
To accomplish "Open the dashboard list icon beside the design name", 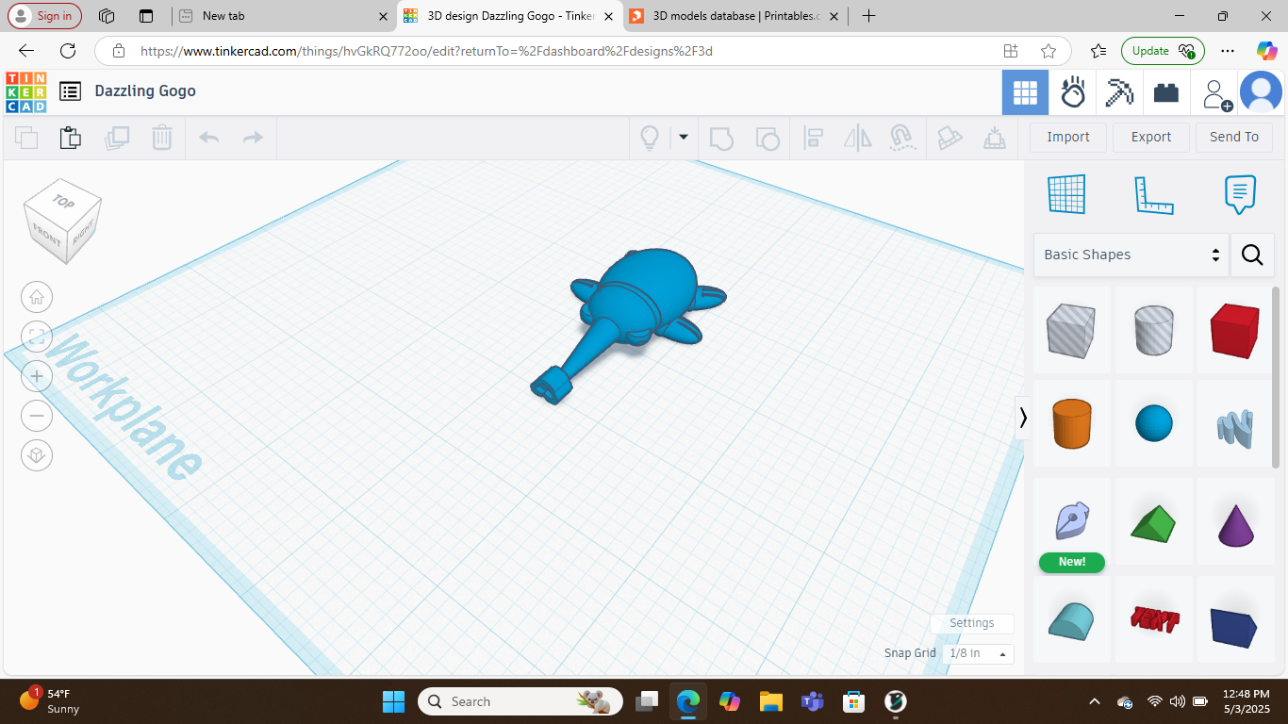I will coord(70,91).
